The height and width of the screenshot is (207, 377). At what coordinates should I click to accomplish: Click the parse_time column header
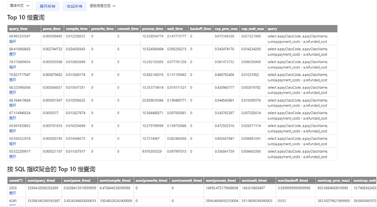52,28
